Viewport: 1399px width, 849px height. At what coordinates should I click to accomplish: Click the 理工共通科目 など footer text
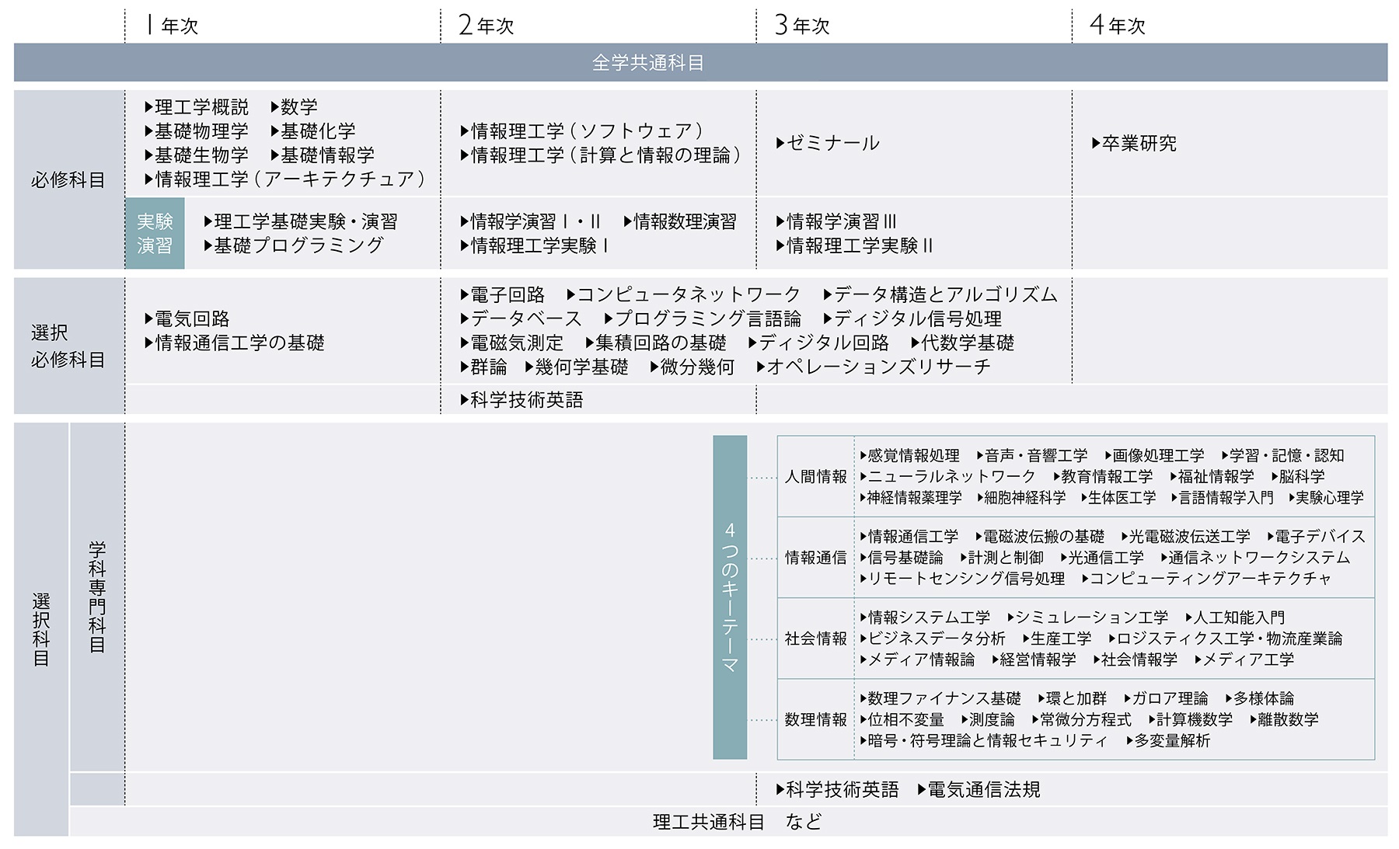click(x=737, y=822)
